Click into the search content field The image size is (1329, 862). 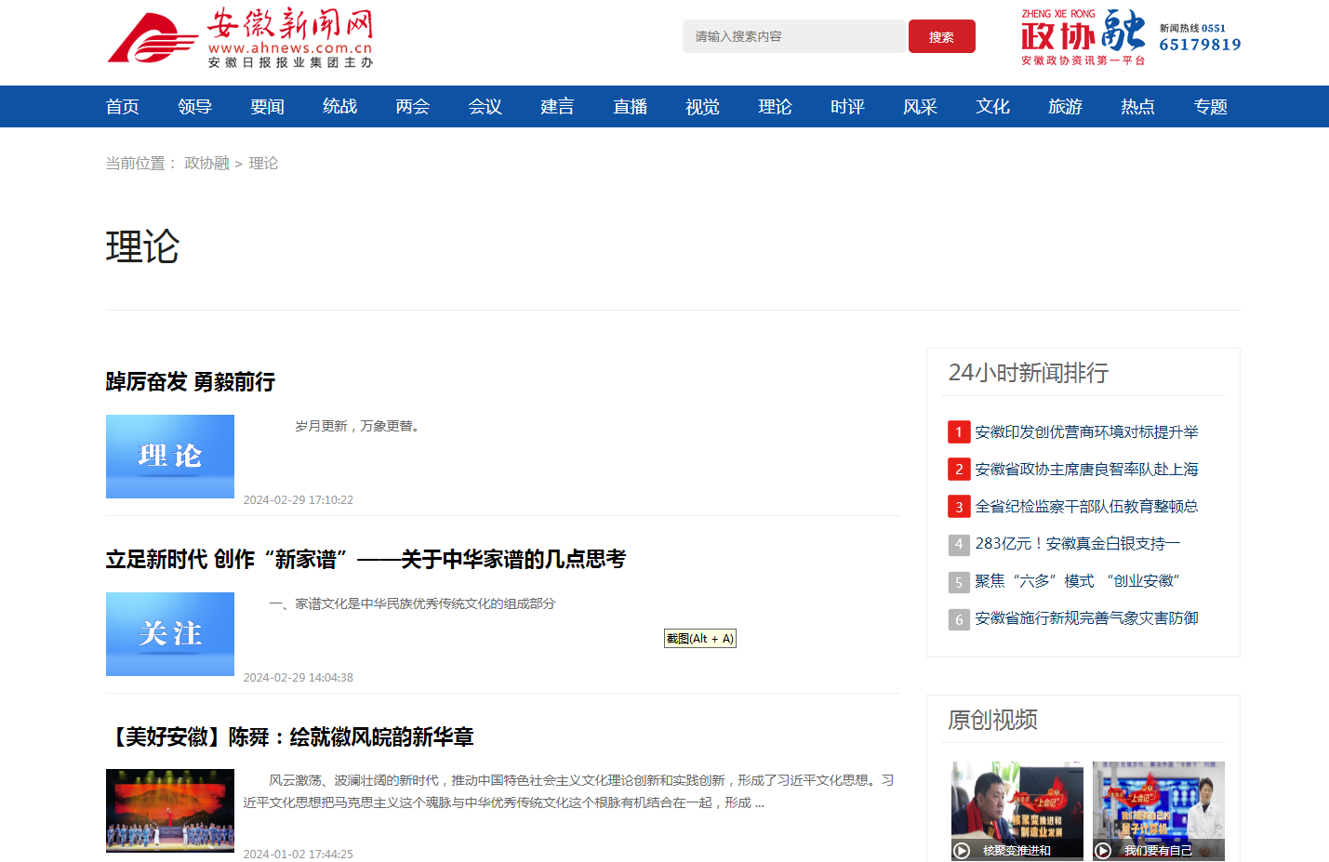(793, 37)
